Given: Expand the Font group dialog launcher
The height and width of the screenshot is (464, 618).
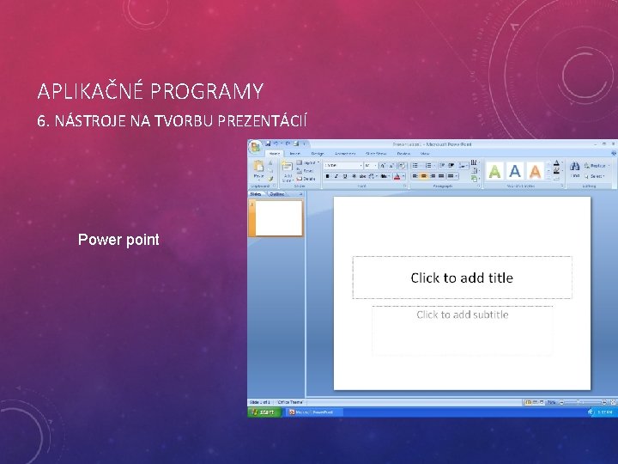Looking at the screenshot, I should 405,186.
